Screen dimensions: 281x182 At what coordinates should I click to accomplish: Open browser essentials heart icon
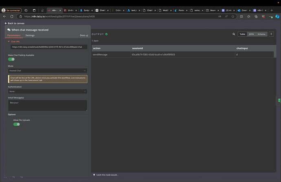[x=263, y=16]
